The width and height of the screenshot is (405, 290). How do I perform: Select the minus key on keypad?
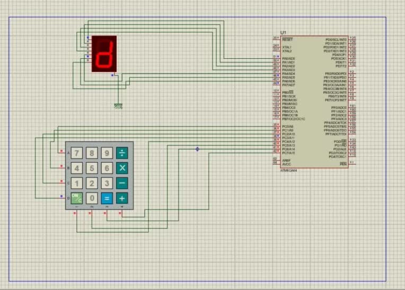pyautogui.click(x=122, y=183)
